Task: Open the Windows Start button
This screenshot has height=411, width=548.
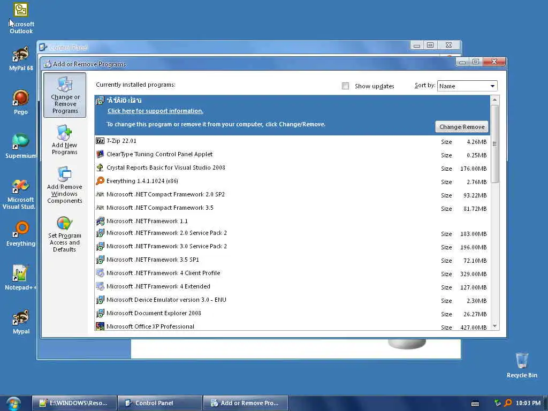Action: pyautogui.click(x=13, y=404)
